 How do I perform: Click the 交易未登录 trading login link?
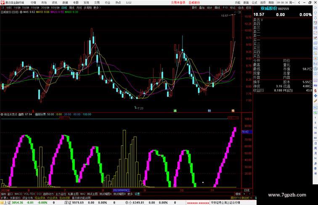coord(178,3)
